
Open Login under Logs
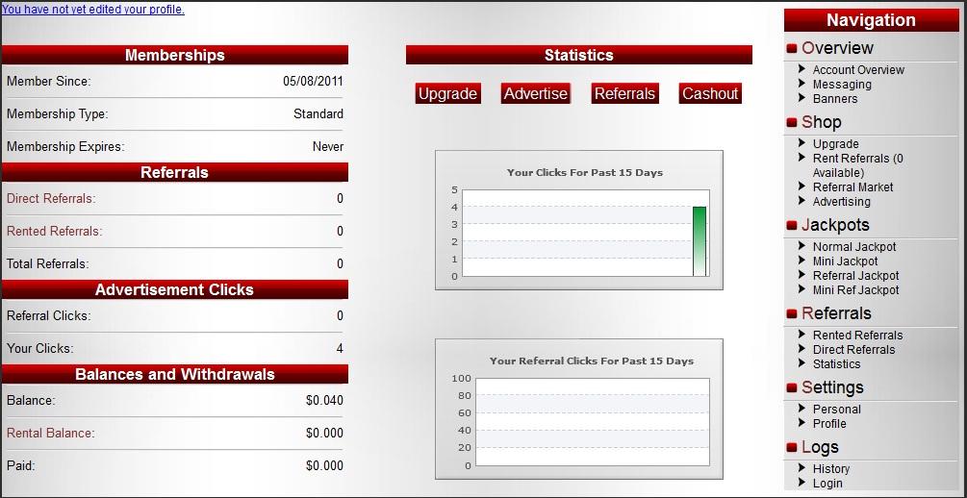click(827, 484)
